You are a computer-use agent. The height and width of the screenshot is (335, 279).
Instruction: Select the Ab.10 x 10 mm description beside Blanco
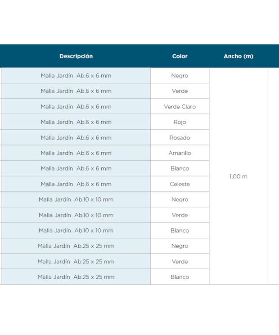pyautogui.click(x=76, y=231)
